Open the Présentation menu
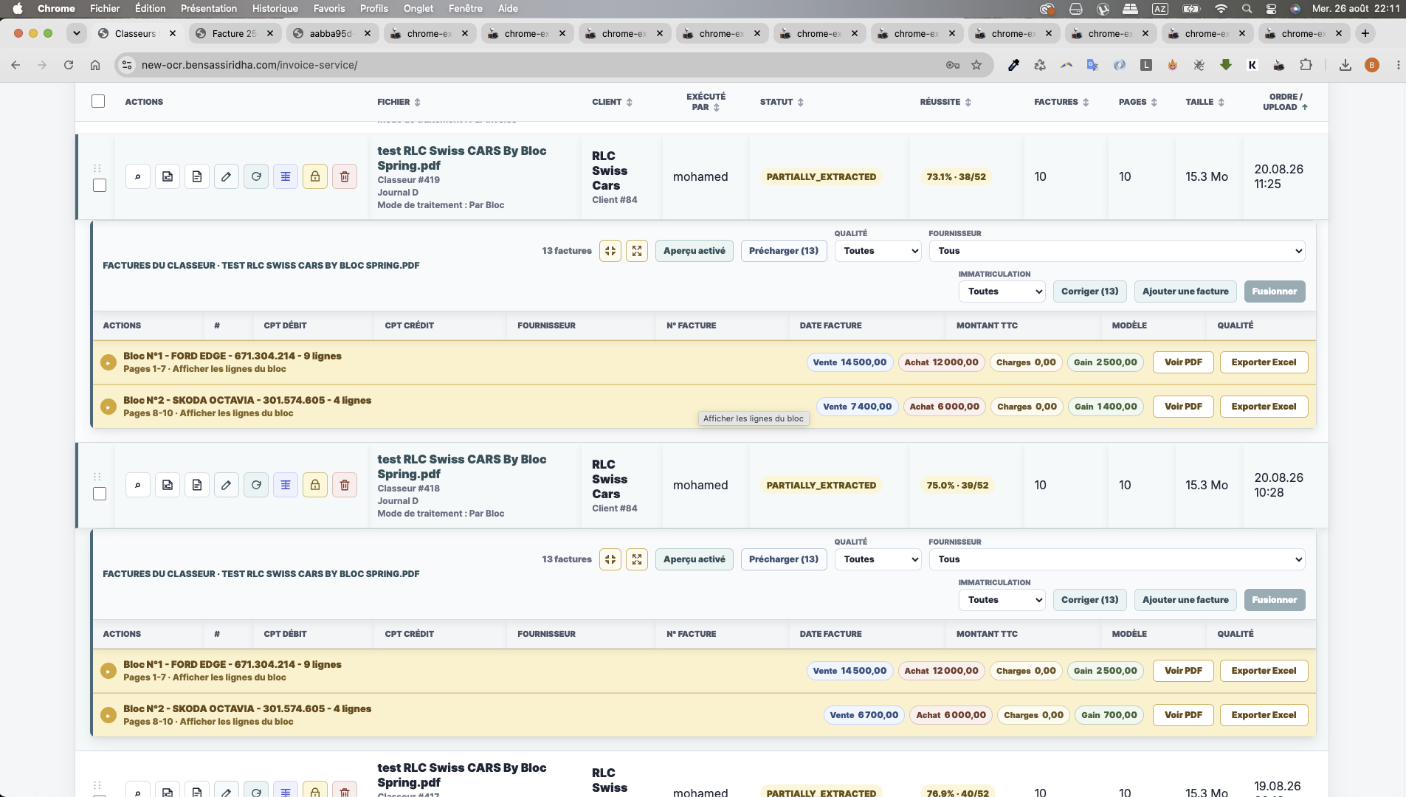Image resolution: width=1406 pixels, height=797 pixels. point(209,9)
